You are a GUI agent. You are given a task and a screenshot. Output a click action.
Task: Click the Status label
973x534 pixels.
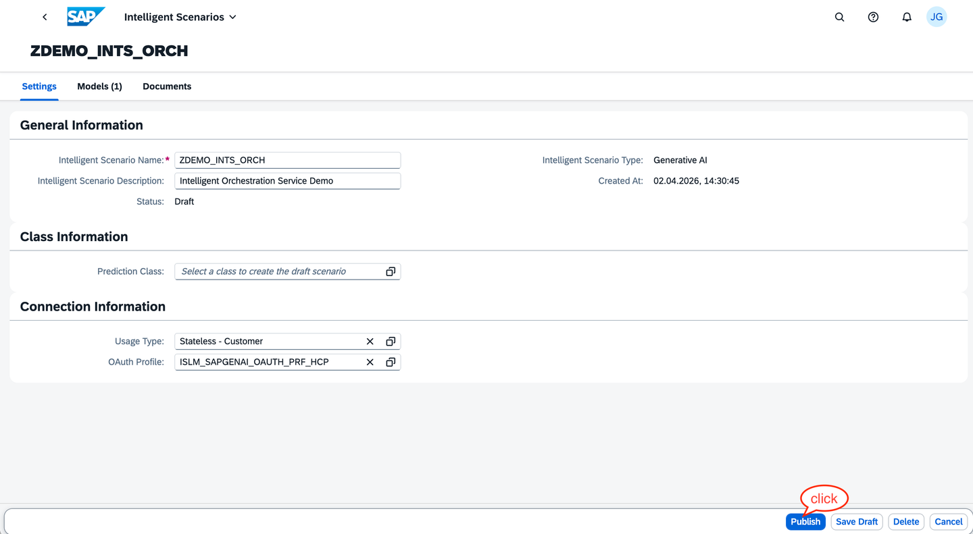pyautogui.click(x=150, y=202)
